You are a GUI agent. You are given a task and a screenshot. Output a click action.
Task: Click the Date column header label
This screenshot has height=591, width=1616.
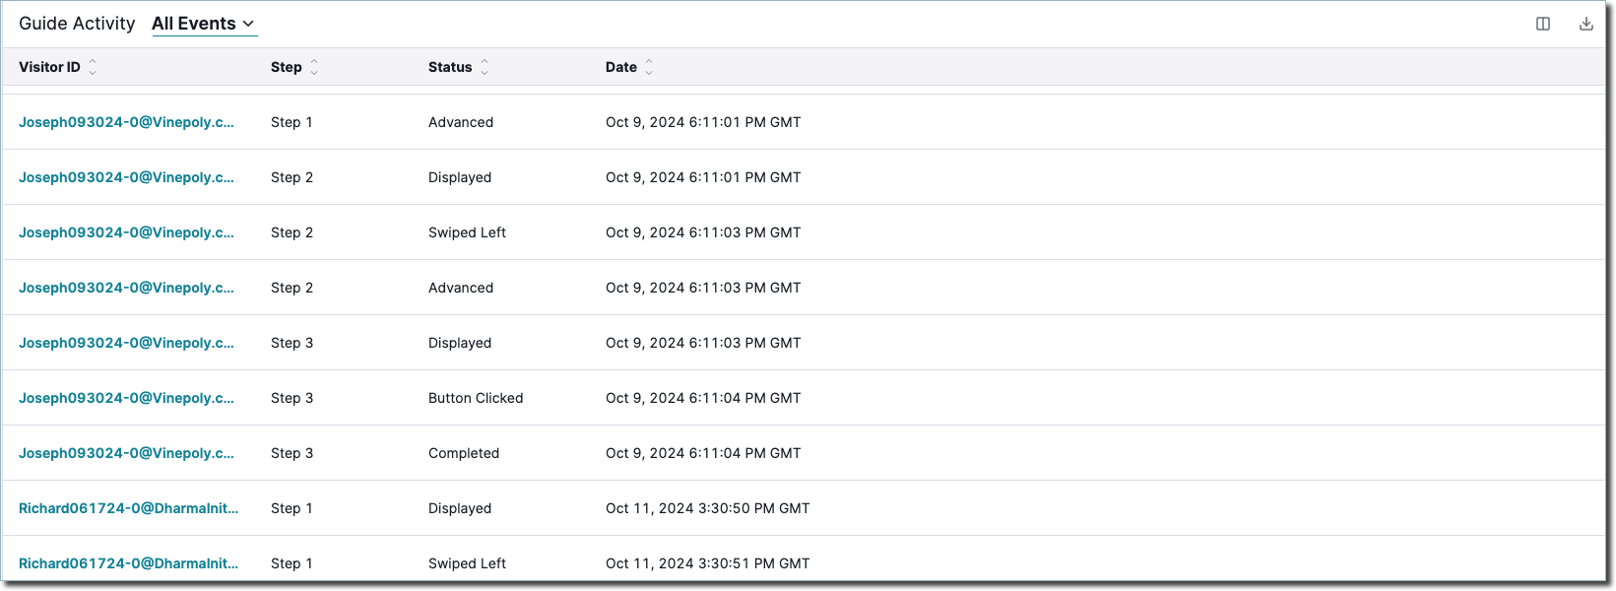click(621, 67)
